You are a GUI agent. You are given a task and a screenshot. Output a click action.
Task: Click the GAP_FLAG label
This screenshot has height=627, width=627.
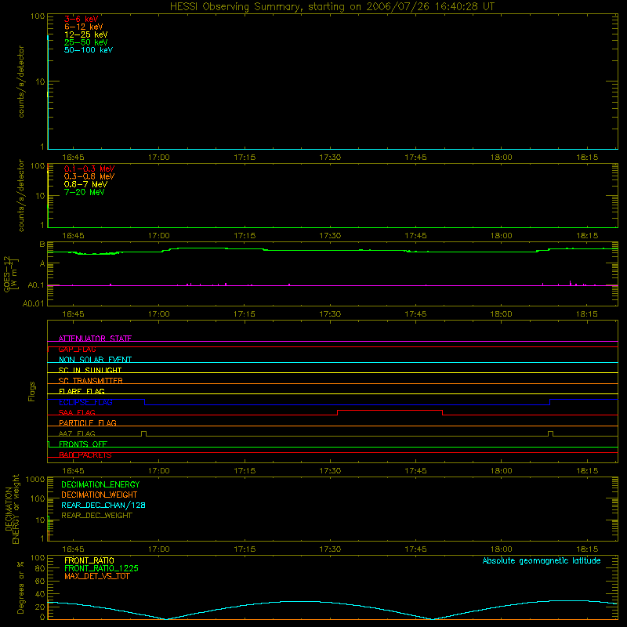pos(77,349)
